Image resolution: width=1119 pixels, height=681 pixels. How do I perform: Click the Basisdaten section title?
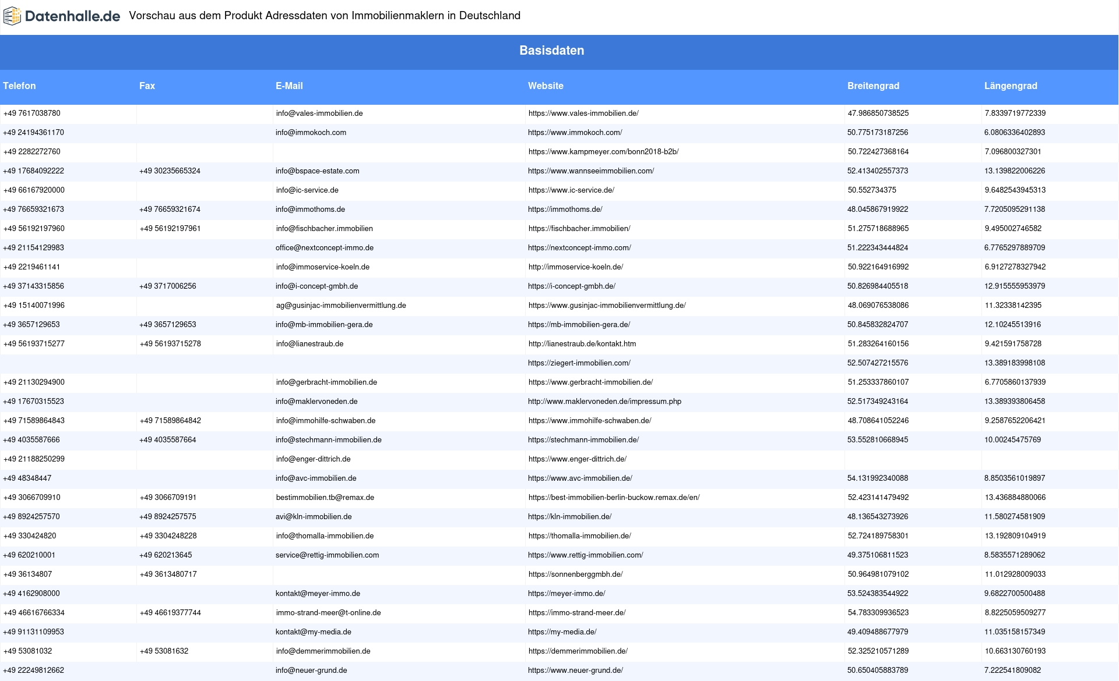pyautogui.click(x=551, y=51)
